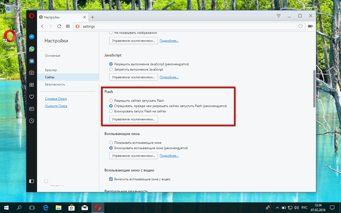Select 'Разрешить выполнение JavaScript' radio option
Viewport: 341px width, 213px height.
point(111,64)
